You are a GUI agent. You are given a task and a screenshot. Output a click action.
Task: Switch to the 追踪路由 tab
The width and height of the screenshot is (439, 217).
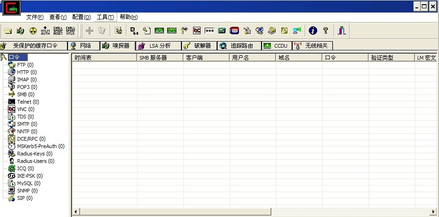click(240, 46)
